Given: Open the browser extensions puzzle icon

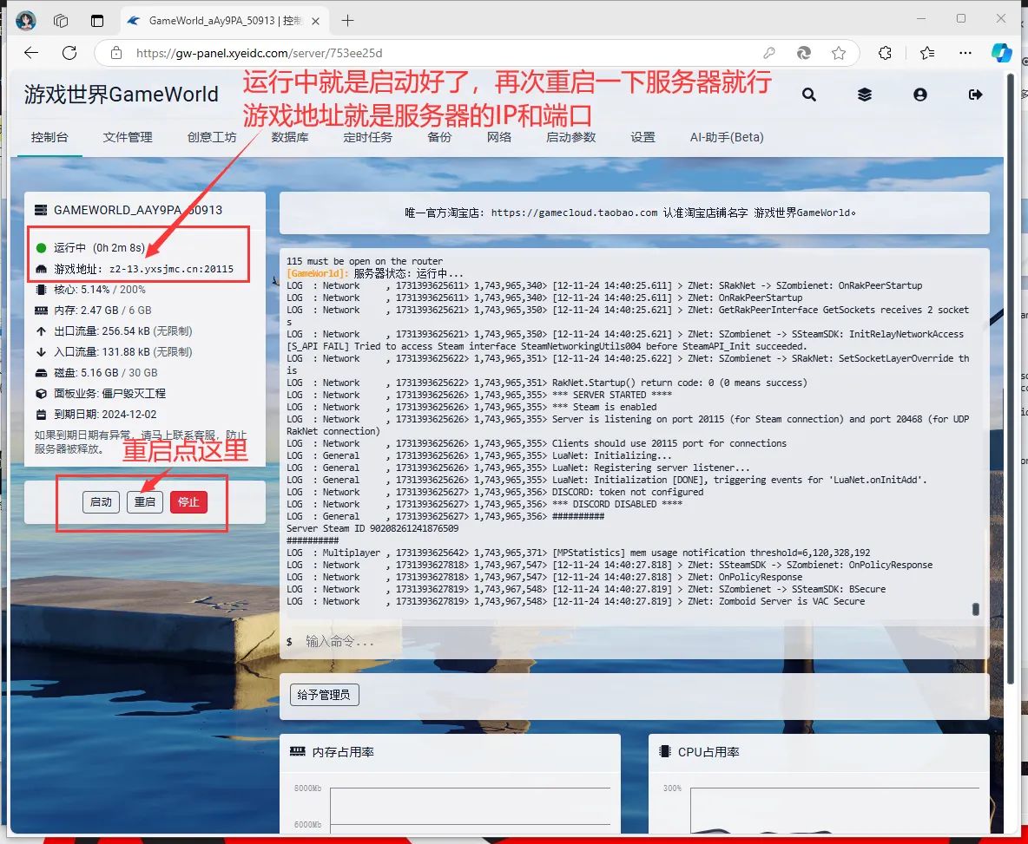Looking at the screenshot, I should pos(885,53).
